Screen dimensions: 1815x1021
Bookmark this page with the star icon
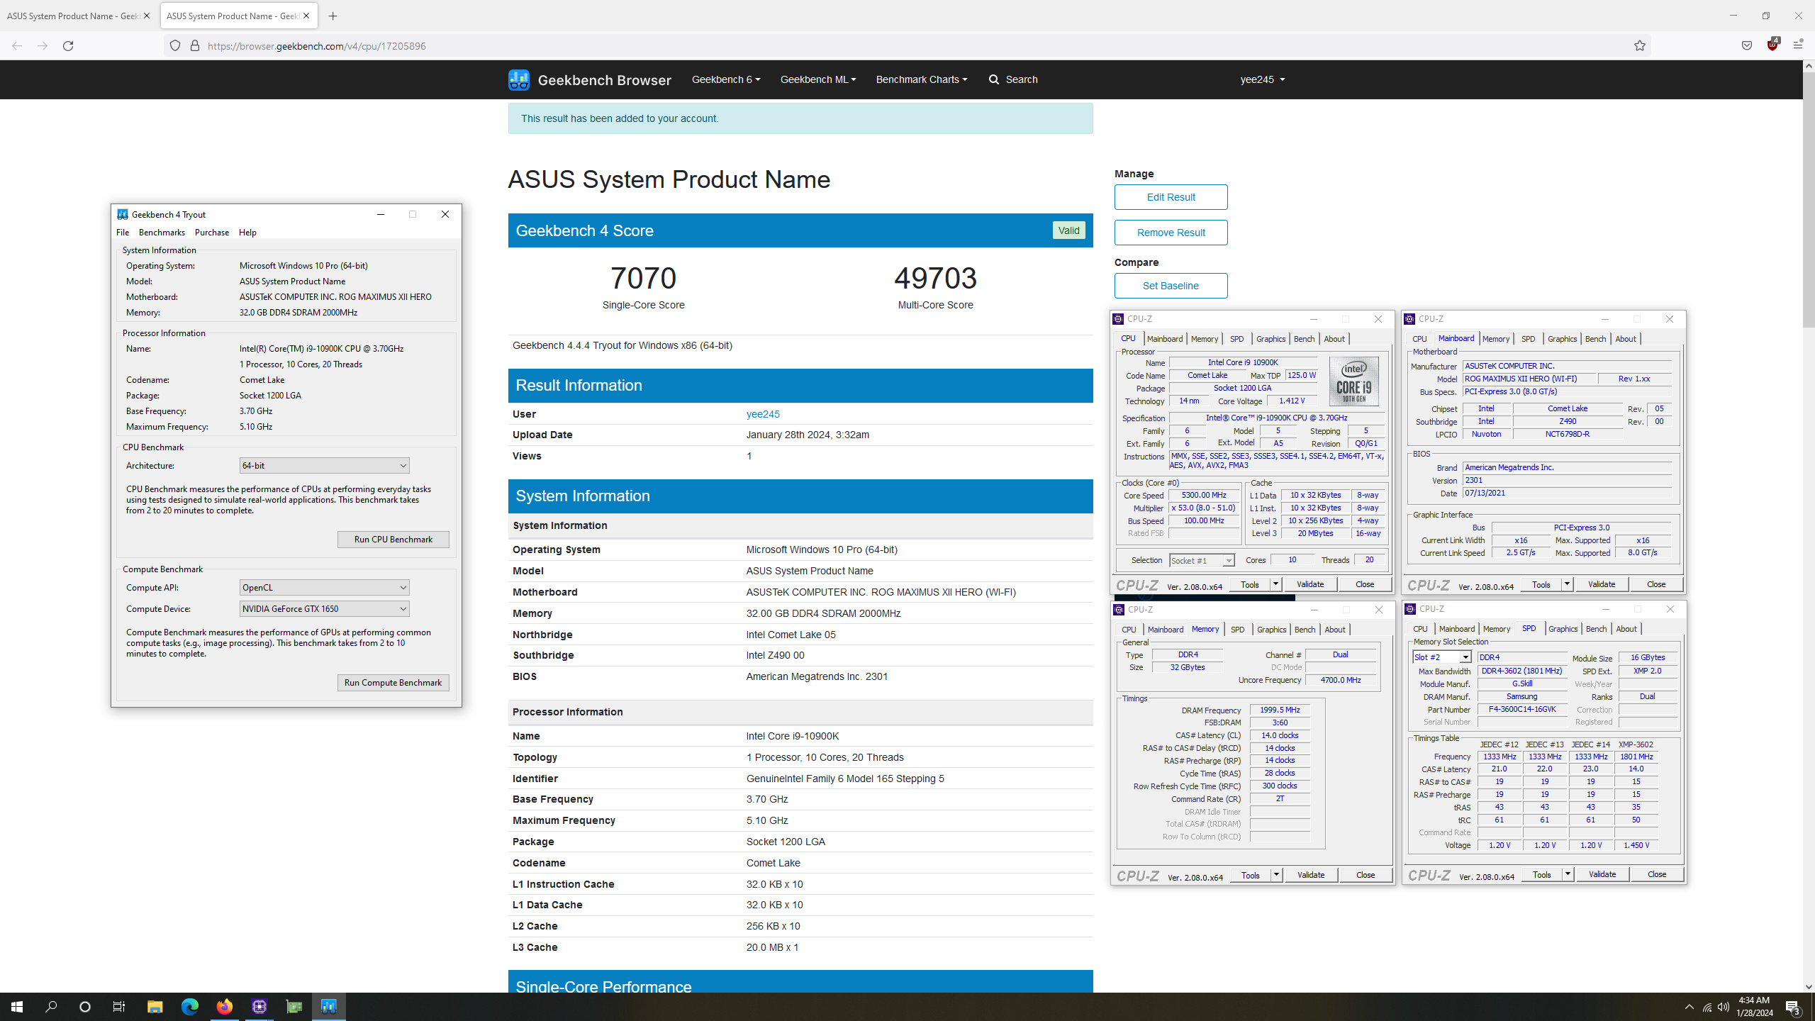coord(1639,46)
